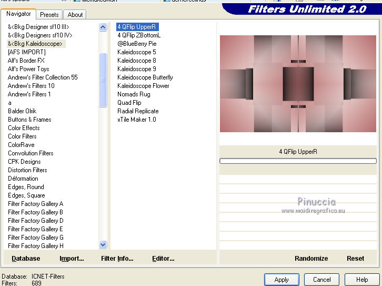
Task: Select Andrew's Filters 10 category
Action: click(31, 86)
